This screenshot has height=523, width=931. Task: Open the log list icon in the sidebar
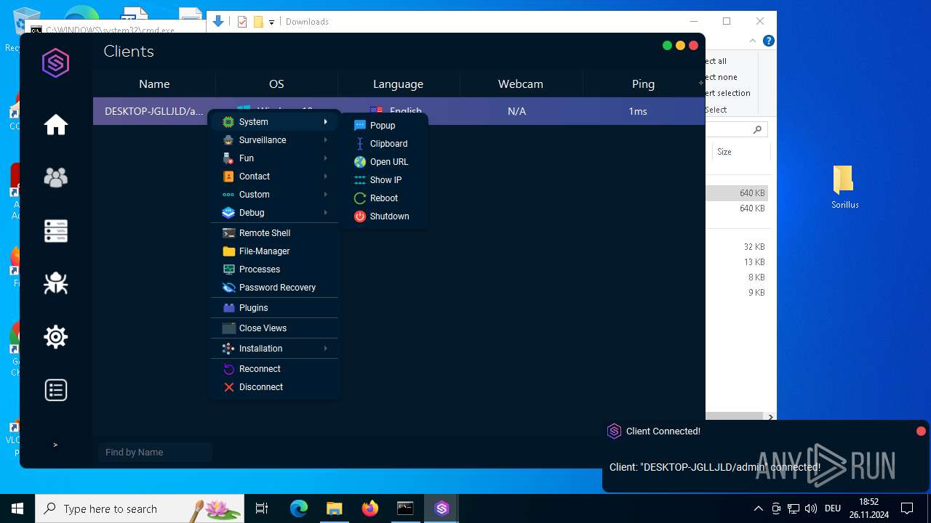[56, 390]
